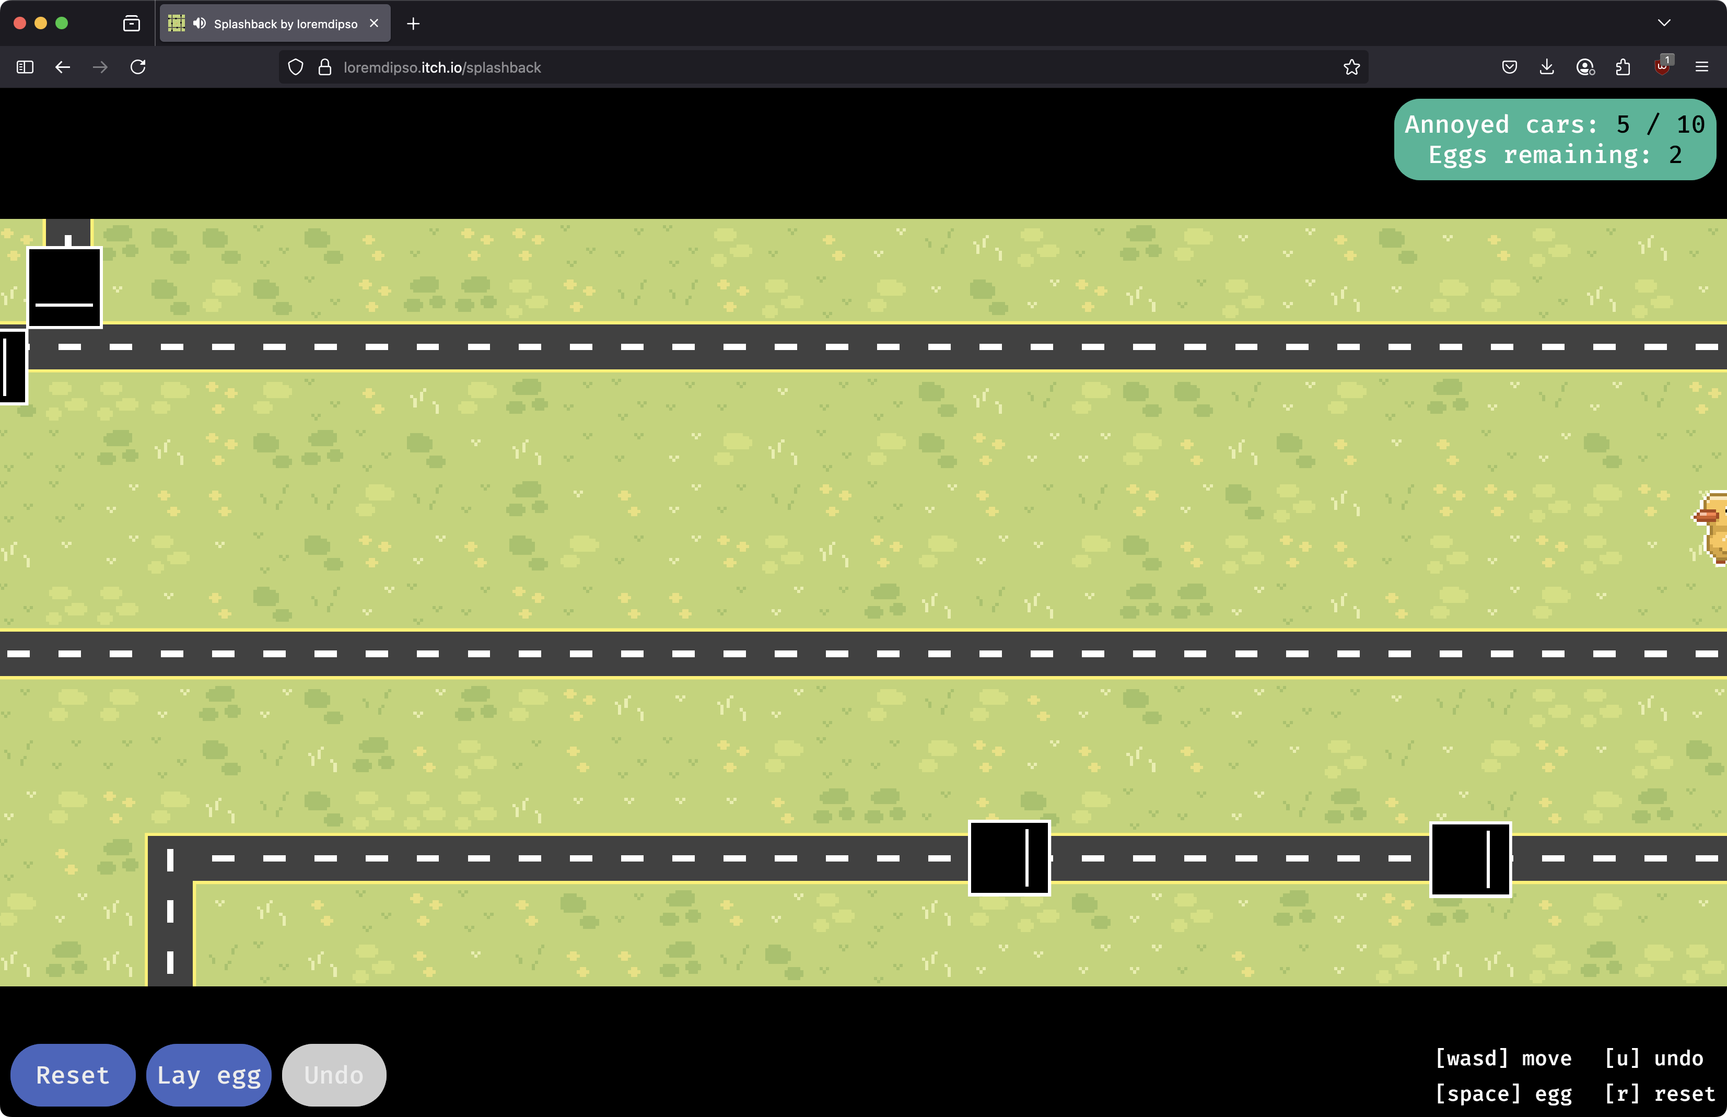Open the tracking protection shield
Screen dimensions: 1727x1117
(x=295, y=67)
